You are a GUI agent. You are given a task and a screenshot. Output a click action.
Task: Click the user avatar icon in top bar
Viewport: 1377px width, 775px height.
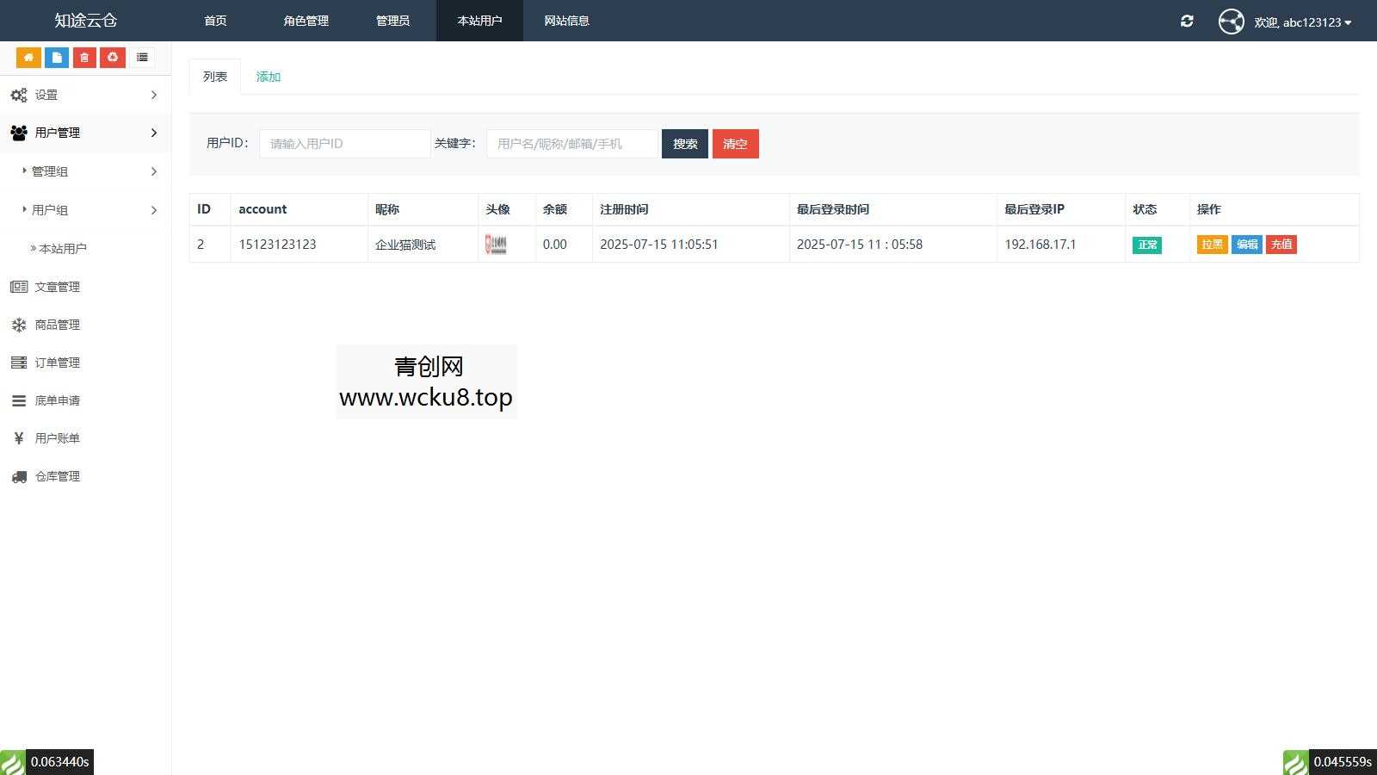click(1231, 22)
